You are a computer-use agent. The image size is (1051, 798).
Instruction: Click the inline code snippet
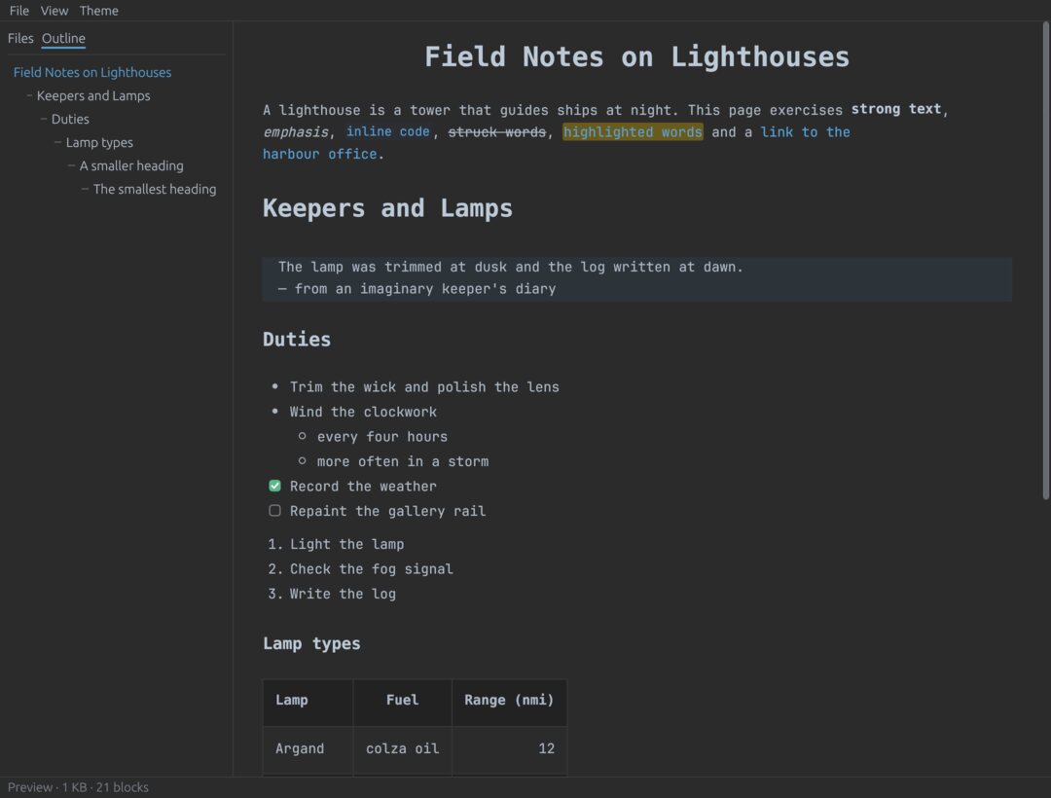pyautogui.click(x=387, y=132)
